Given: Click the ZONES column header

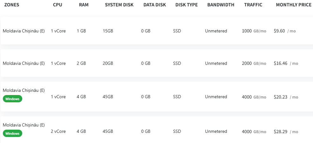Looking at the screenshot, I should point(12,5).
